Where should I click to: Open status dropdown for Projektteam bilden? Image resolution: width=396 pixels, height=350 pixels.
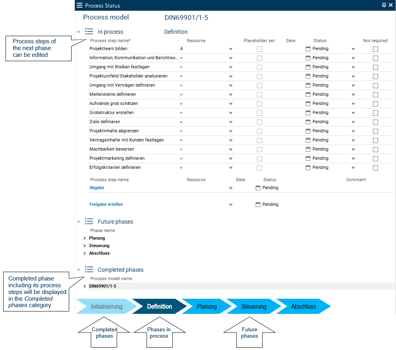pos(353,49)
